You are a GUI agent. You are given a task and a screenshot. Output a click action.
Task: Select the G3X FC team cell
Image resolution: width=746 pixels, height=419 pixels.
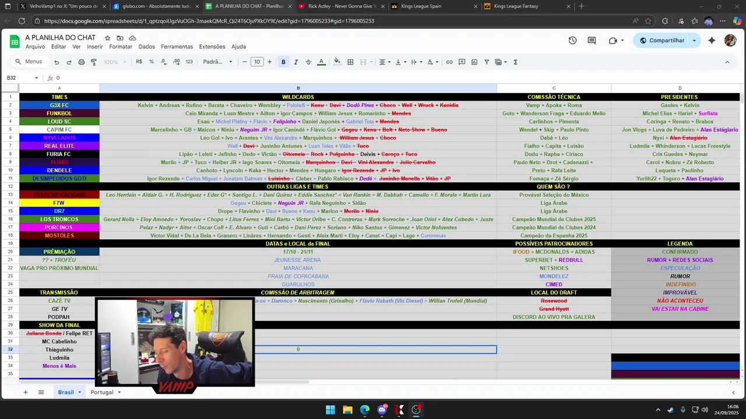(59, 105)
